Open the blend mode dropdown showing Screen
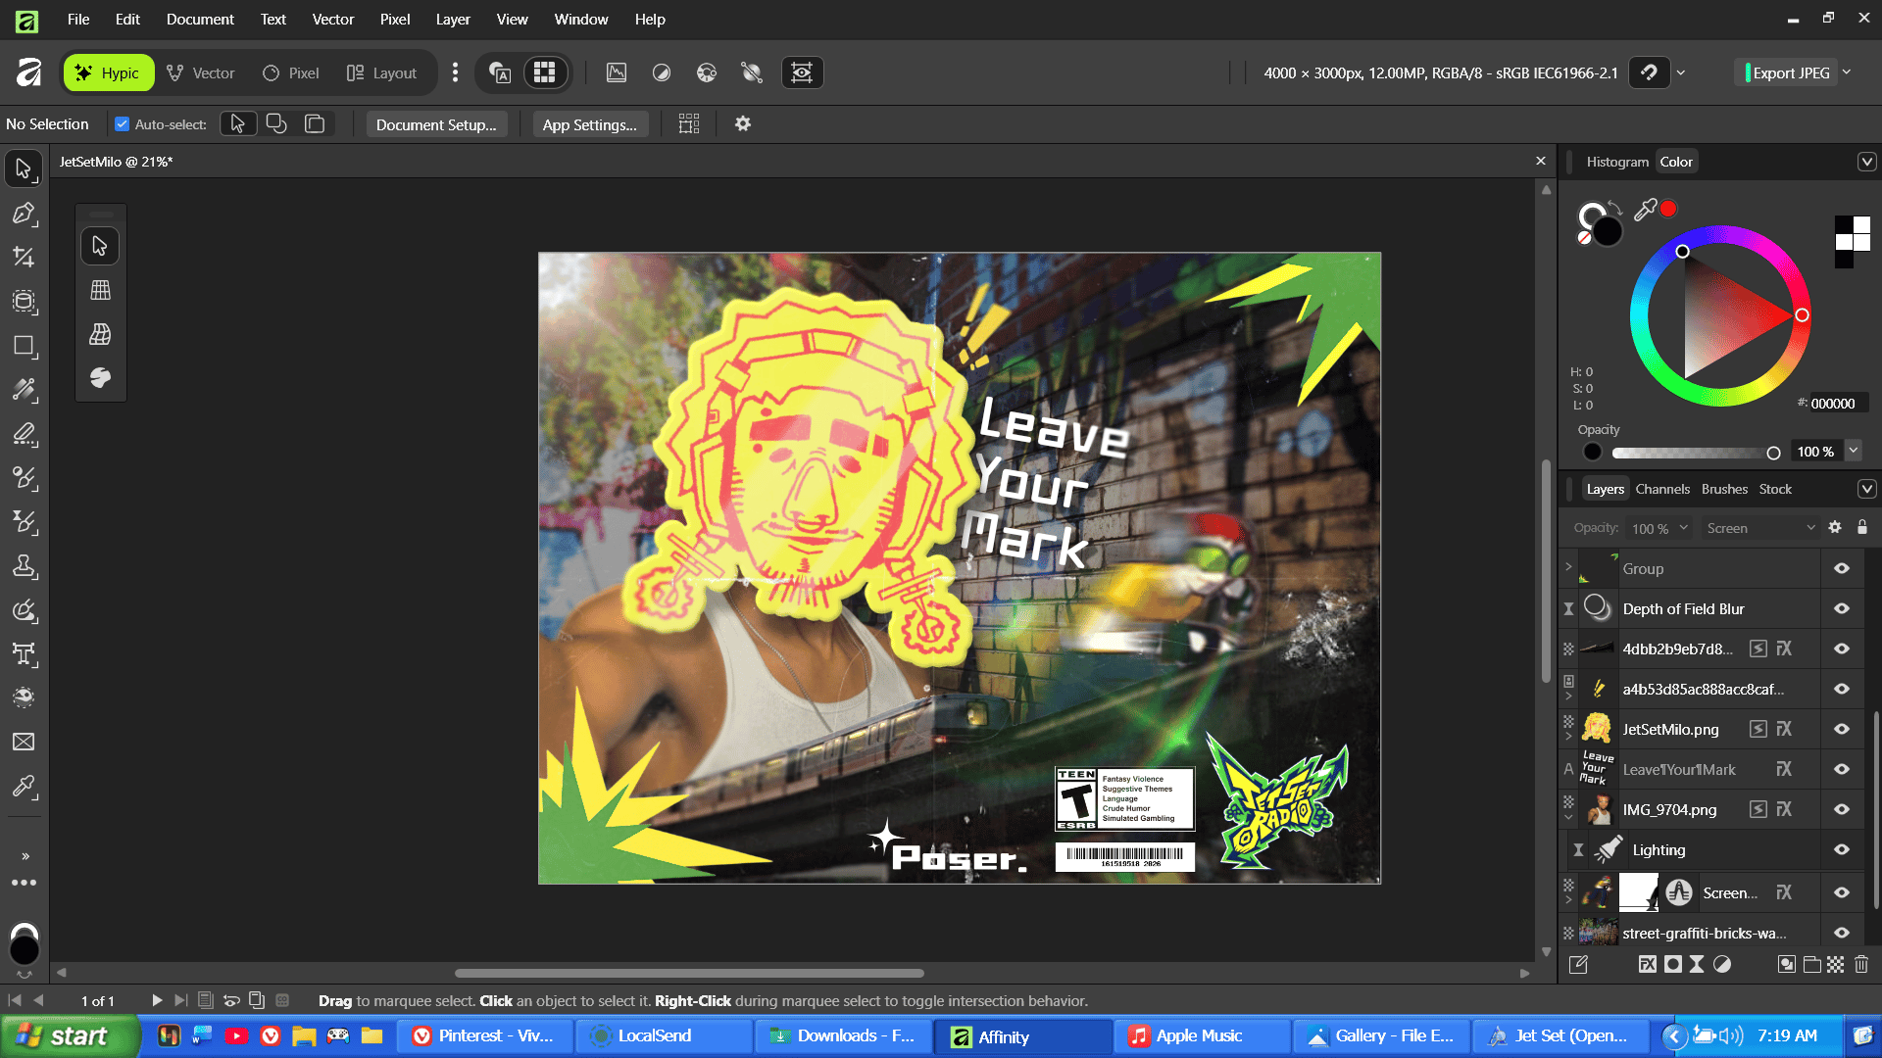Viewport: 1882px width, 1058px height. click(x=1760, y=528)
